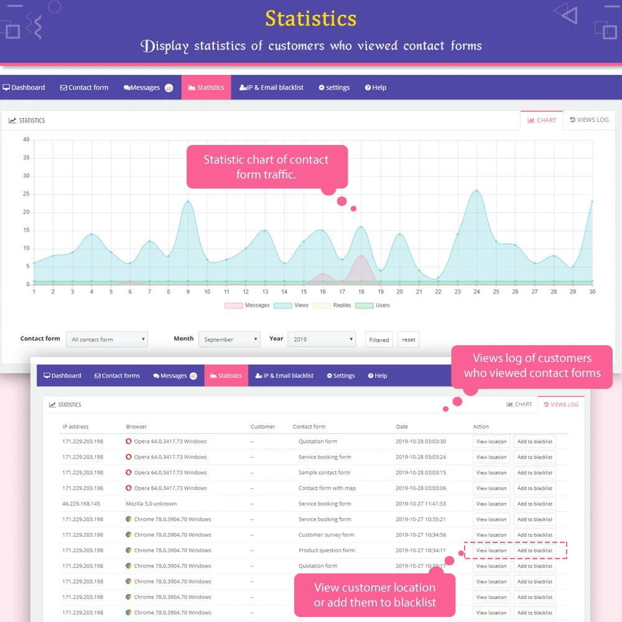Click the Messages legend color swatch
Viewport: 622px width, 622px height.
pos(235,305)
